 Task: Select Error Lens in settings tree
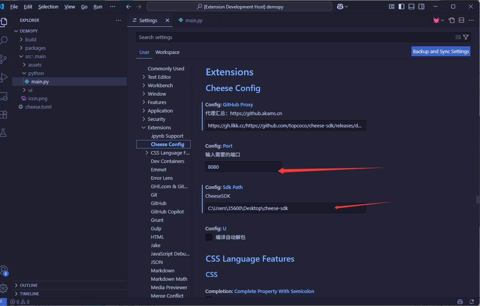pyautogui.click(x=162, y=178)
